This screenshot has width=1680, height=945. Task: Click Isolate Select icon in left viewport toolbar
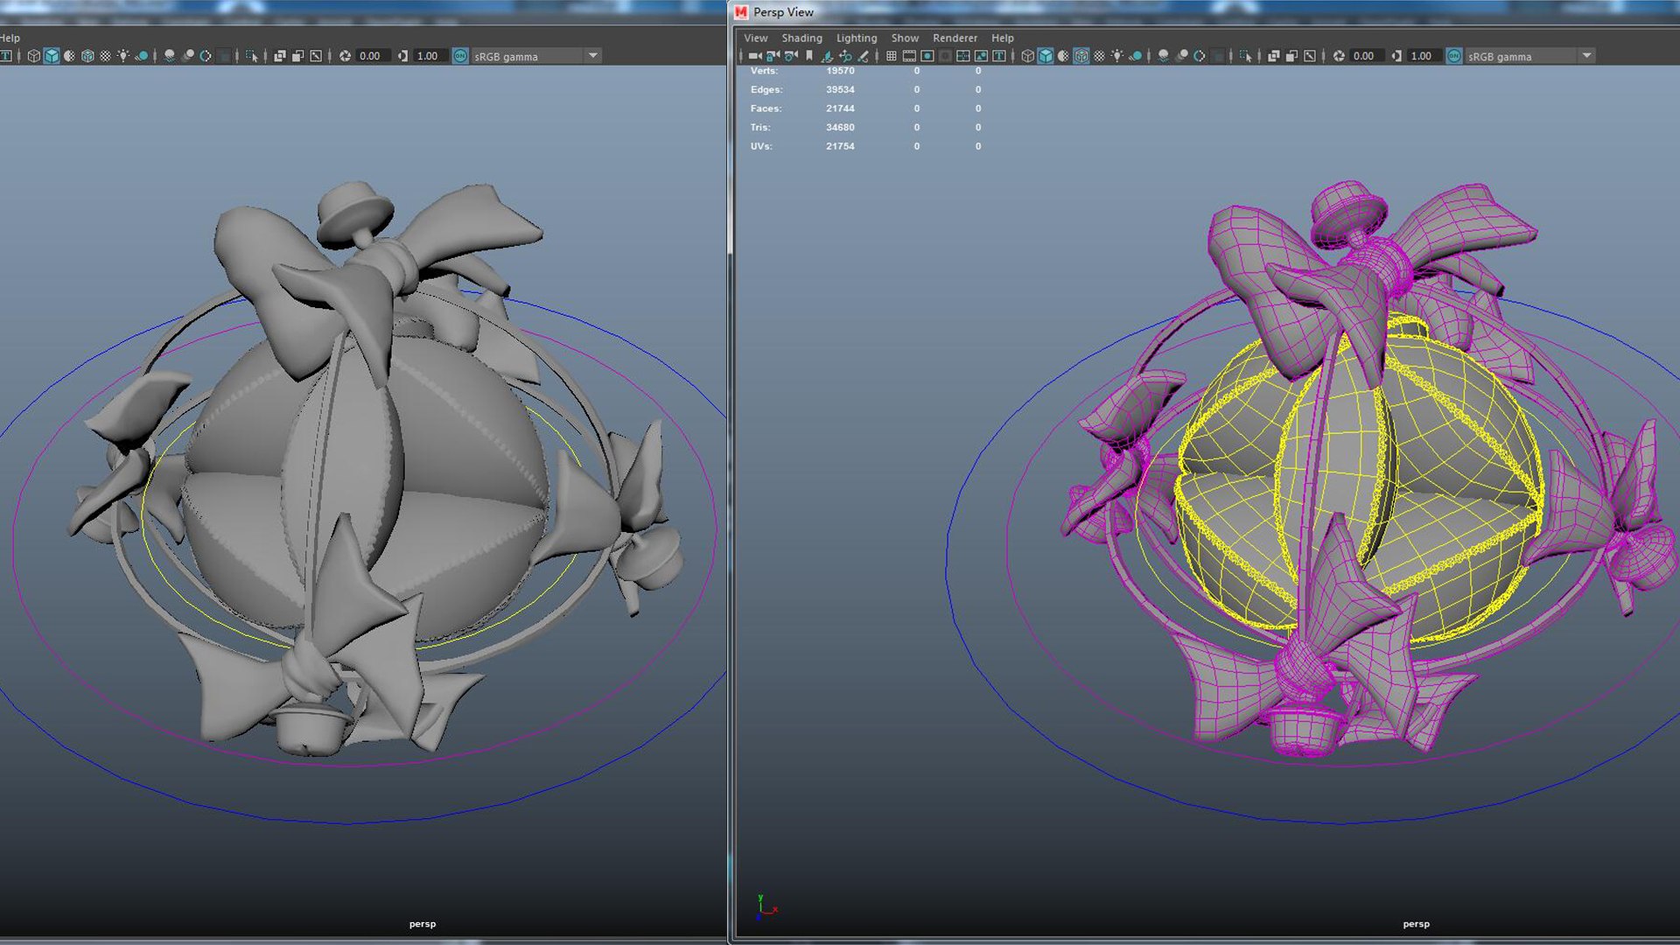[252, 56]
